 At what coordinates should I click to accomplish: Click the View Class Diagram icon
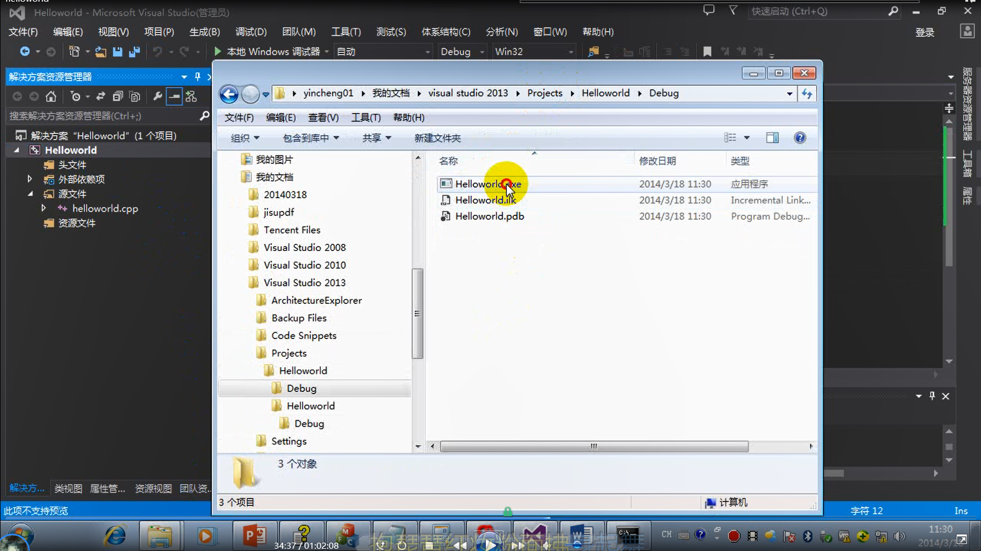tap(191, 96)
